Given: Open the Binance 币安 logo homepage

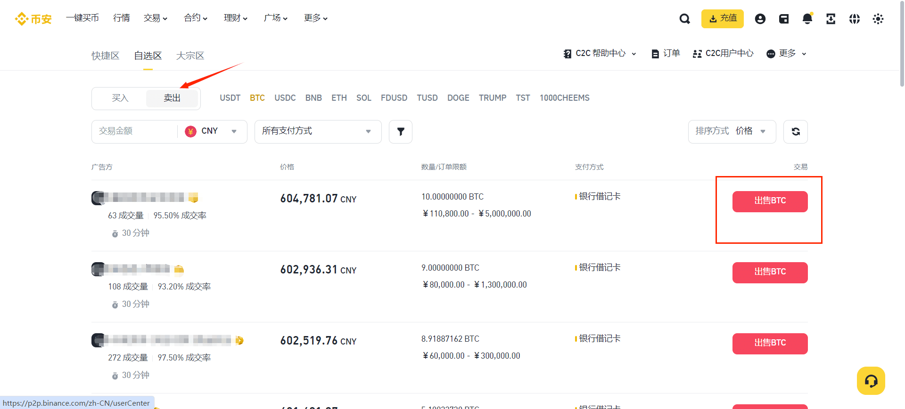Looking at the screenshot, I should point(33,19).
